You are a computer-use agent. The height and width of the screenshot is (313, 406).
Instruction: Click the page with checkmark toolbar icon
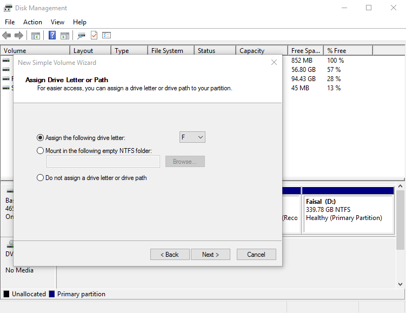click(94, 36)
